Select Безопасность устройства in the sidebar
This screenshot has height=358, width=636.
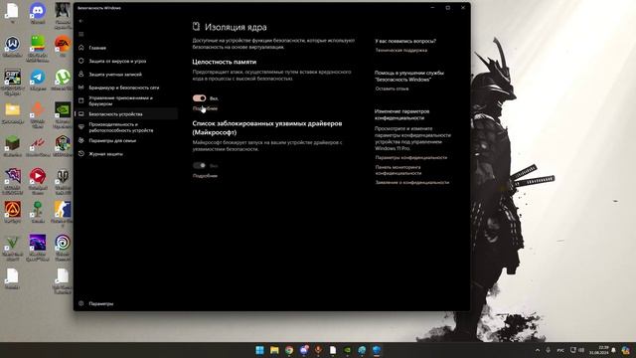coord(126,114)
